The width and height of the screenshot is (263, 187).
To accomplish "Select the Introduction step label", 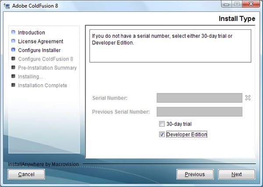I will pyautogui.click(x=32, y=32).
